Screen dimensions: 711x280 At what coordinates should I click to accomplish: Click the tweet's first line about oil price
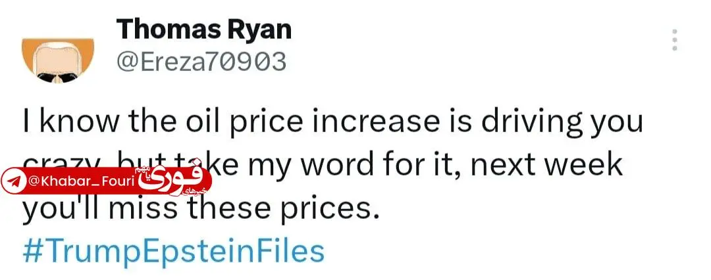[332, 124]
